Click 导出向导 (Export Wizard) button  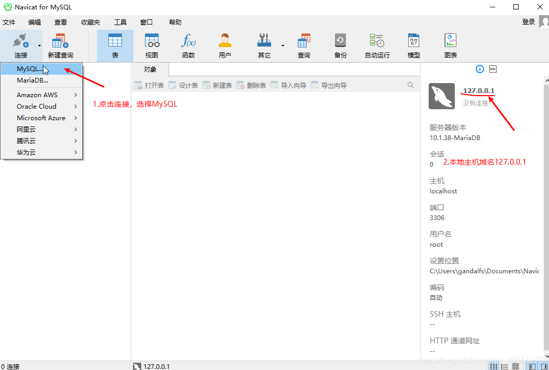tap(329, 85)
